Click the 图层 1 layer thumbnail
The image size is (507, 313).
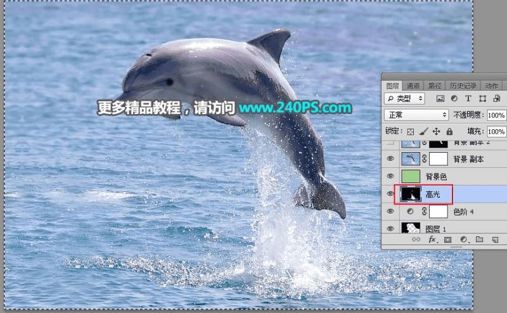(x=411, y=227)
